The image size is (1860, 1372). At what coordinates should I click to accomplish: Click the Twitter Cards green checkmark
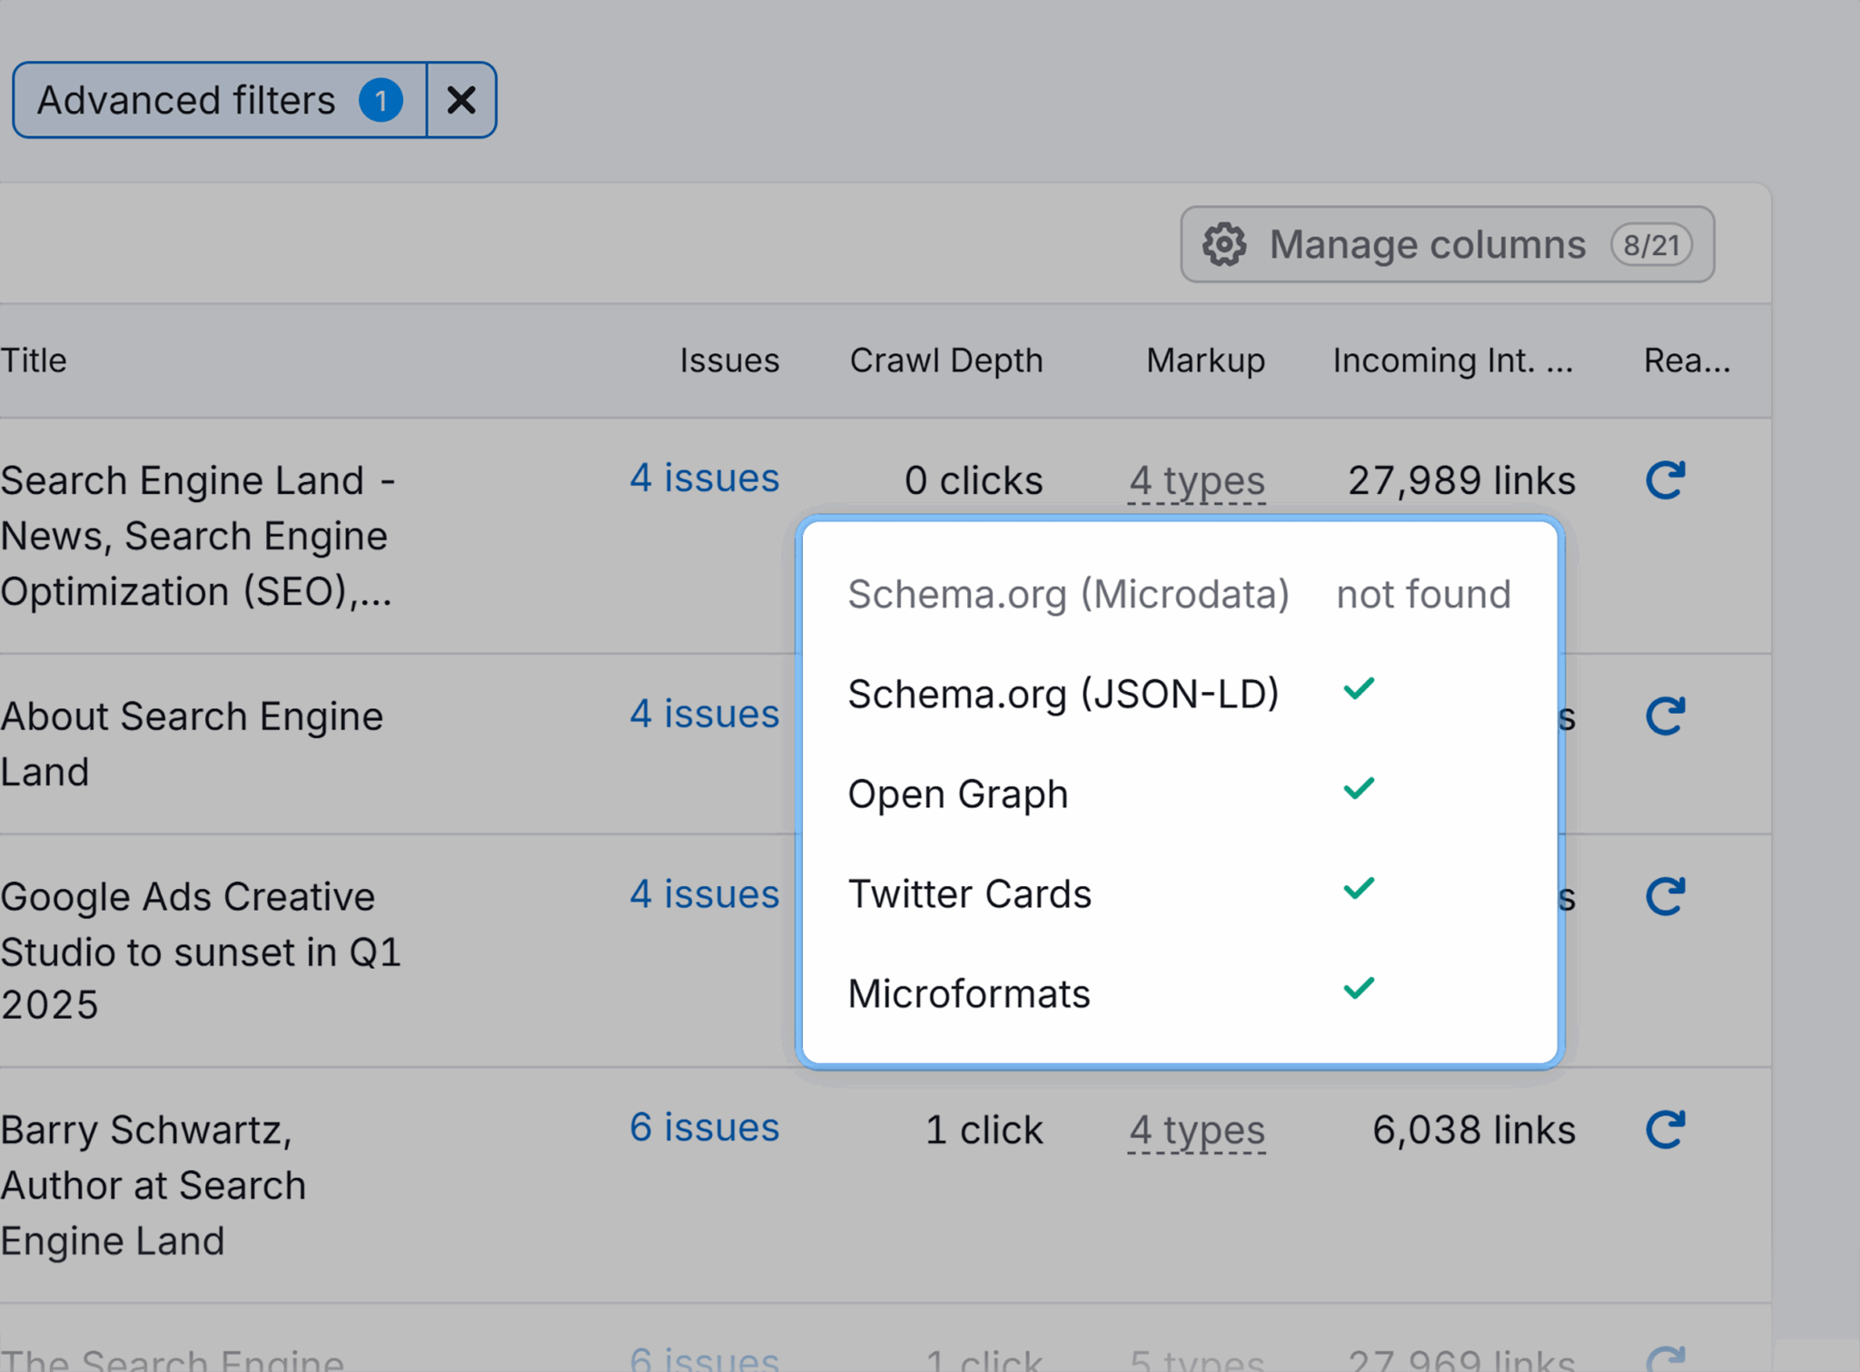tap(1359, 889)
